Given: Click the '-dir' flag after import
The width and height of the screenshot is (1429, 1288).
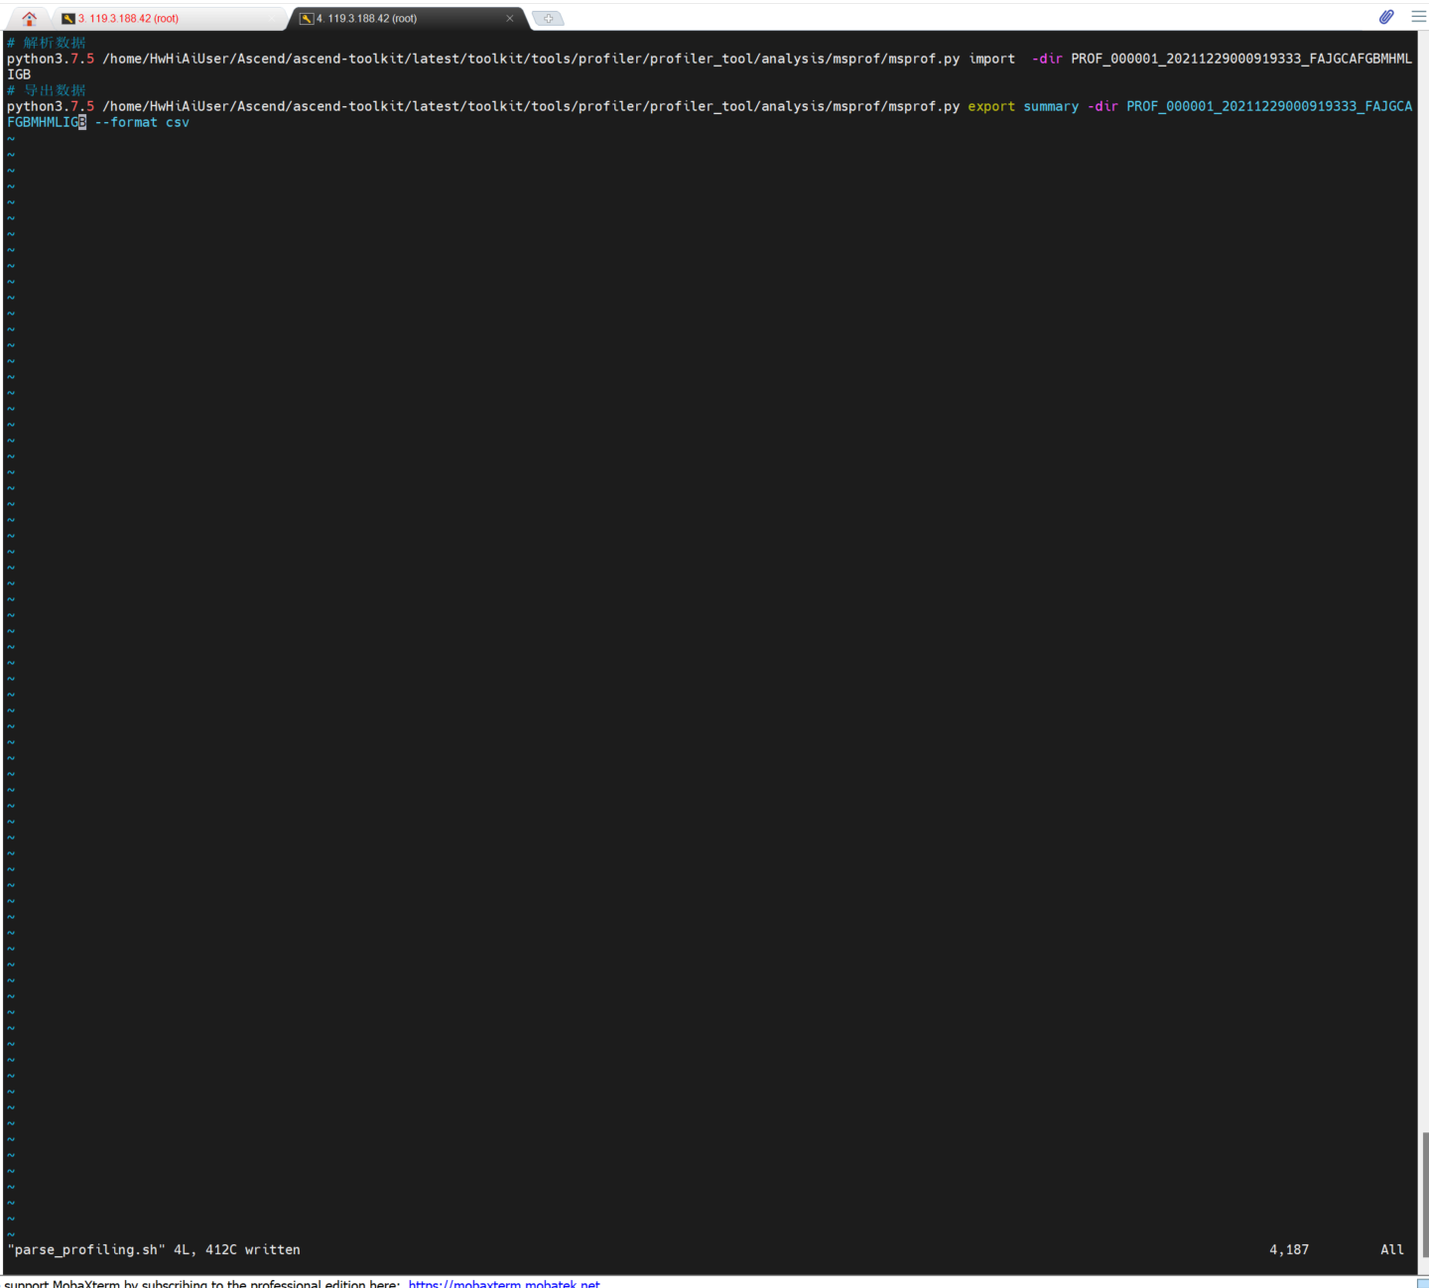Looking at the screenshot, I should (x=1047, y=59).
